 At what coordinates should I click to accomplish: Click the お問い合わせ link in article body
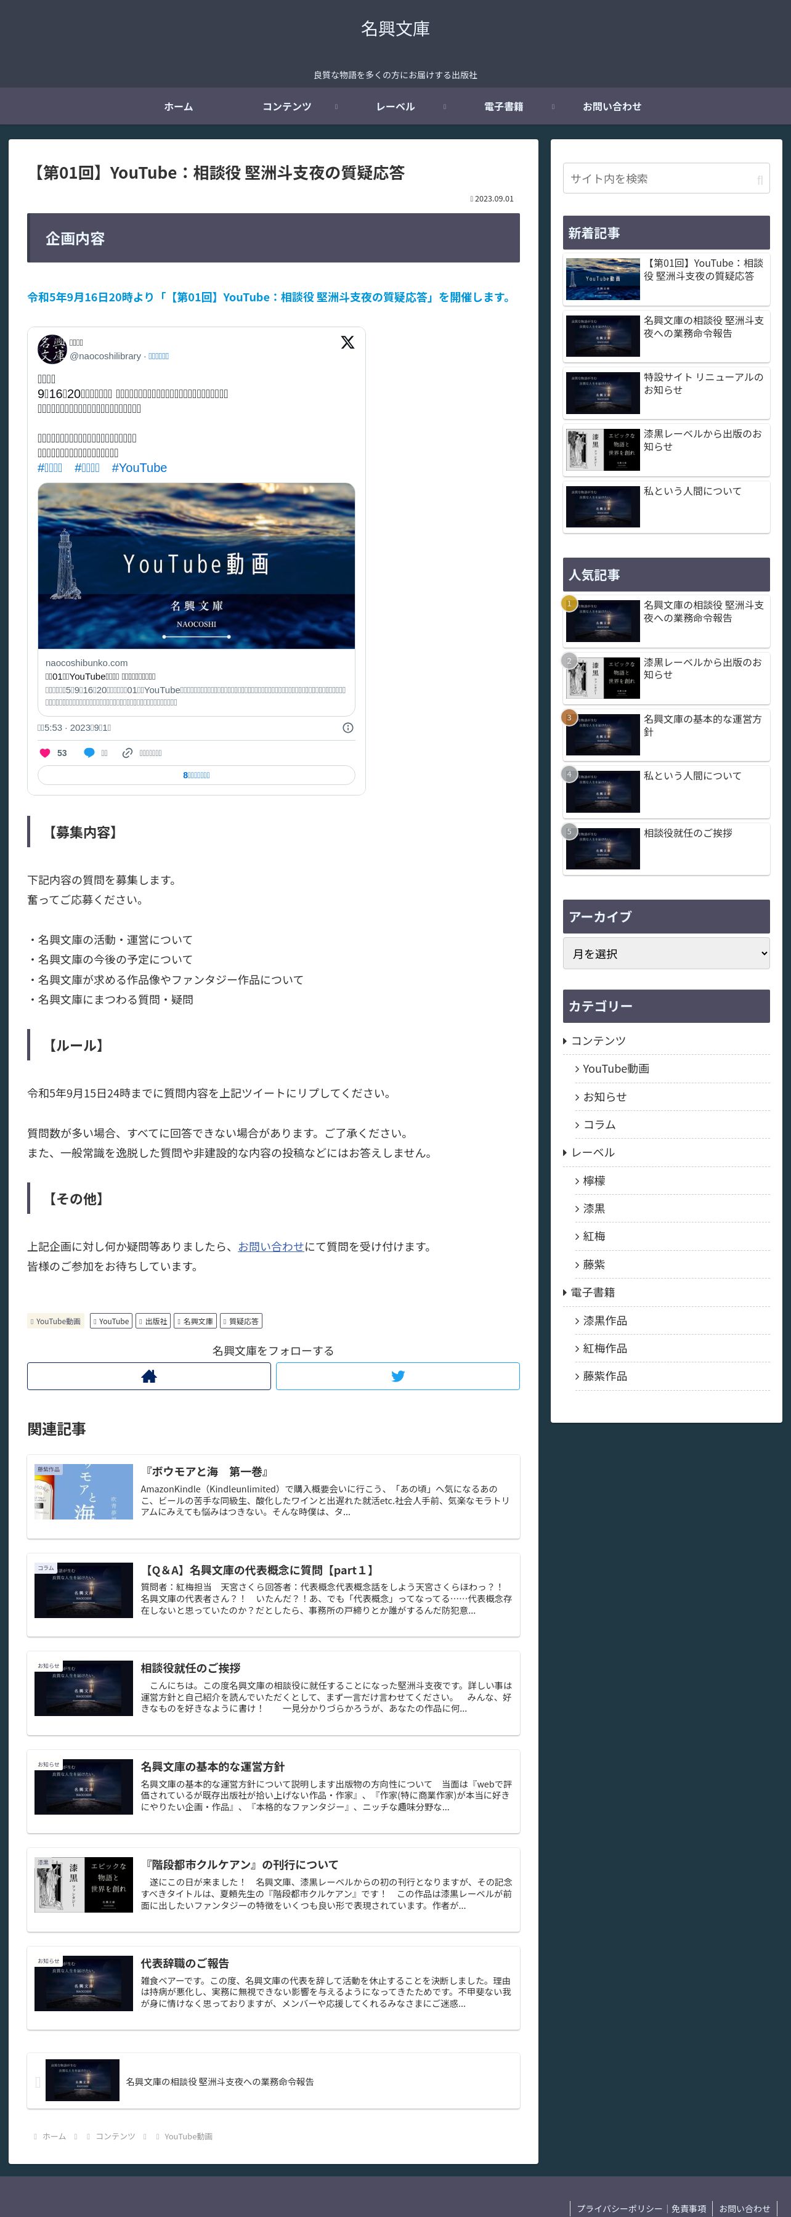pos(270,1246)
